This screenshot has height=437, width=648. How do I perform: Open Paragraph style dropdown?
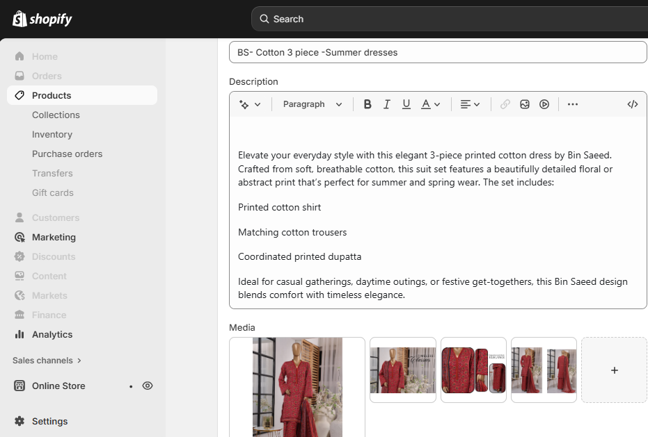coord(313,104)
